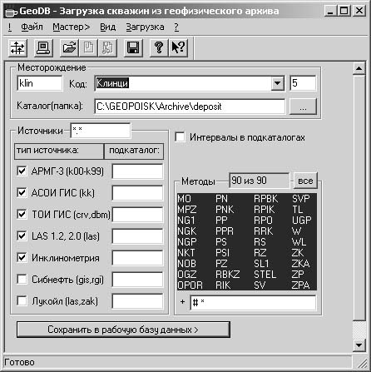The image size is (371, 372).
Task: Click Сохранить в рабочую базу данных button
Action: click(x=123, y=330)
